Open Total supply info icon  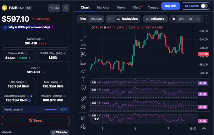[26, 82]
